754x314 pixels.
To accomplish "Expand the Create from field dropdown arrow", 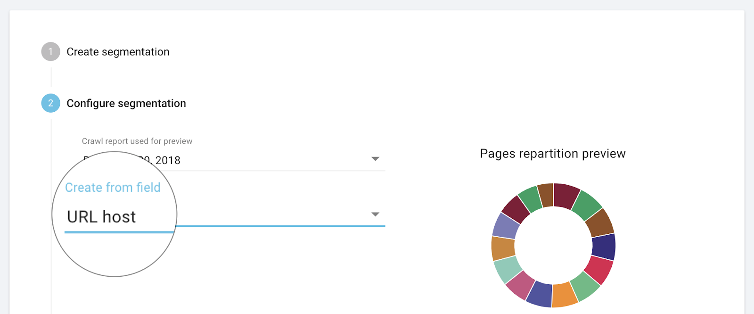I will pos(375,215).
